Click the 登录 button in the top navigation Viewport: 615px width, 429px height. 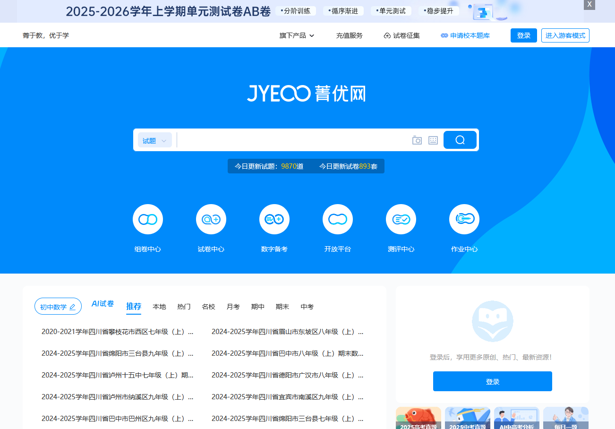tap(524, 35)
